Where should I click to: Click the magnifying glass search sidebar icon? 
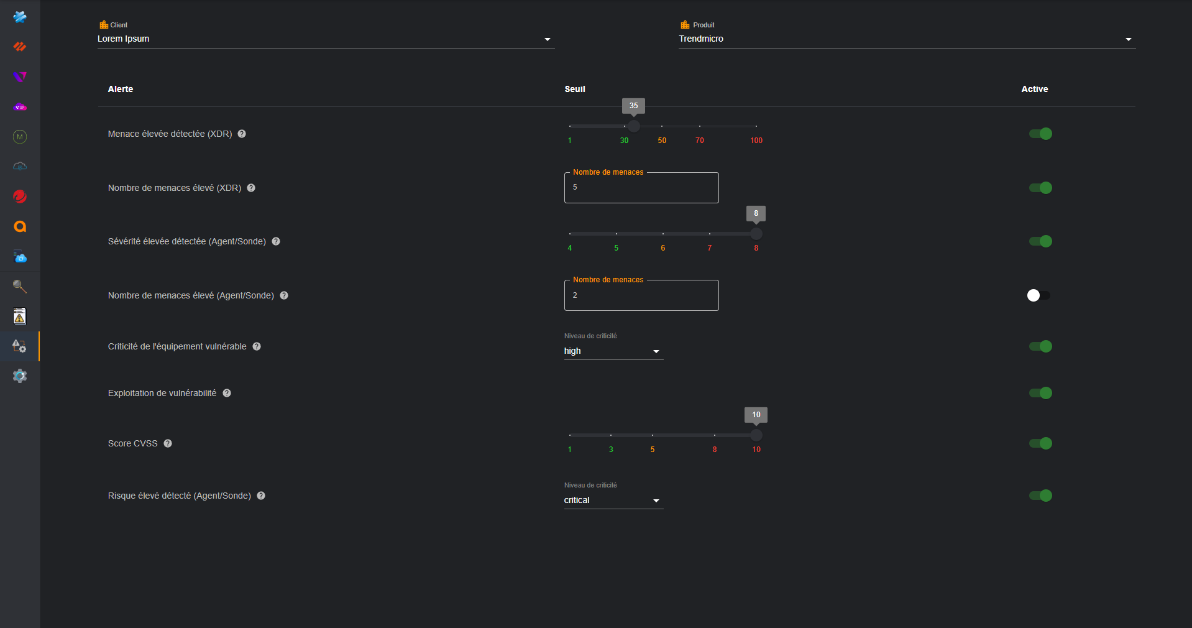pos(20,286)
